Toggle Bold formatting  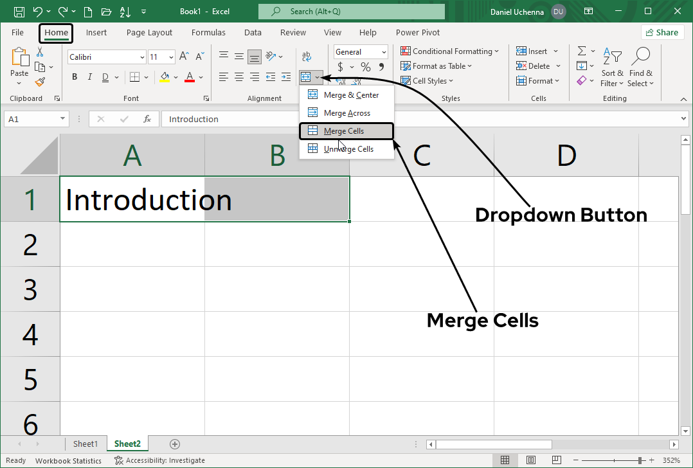[x=75, y=77]
